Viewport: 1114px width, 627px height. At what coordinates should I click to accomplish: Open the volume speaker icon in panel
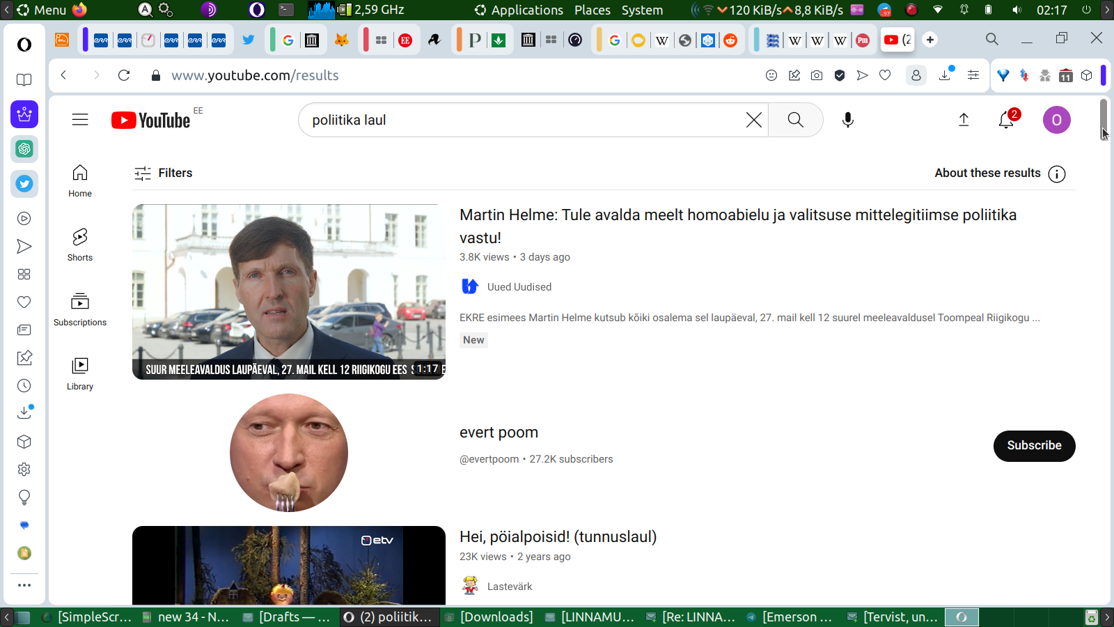pyautogui.click(x=1017, y=10)
